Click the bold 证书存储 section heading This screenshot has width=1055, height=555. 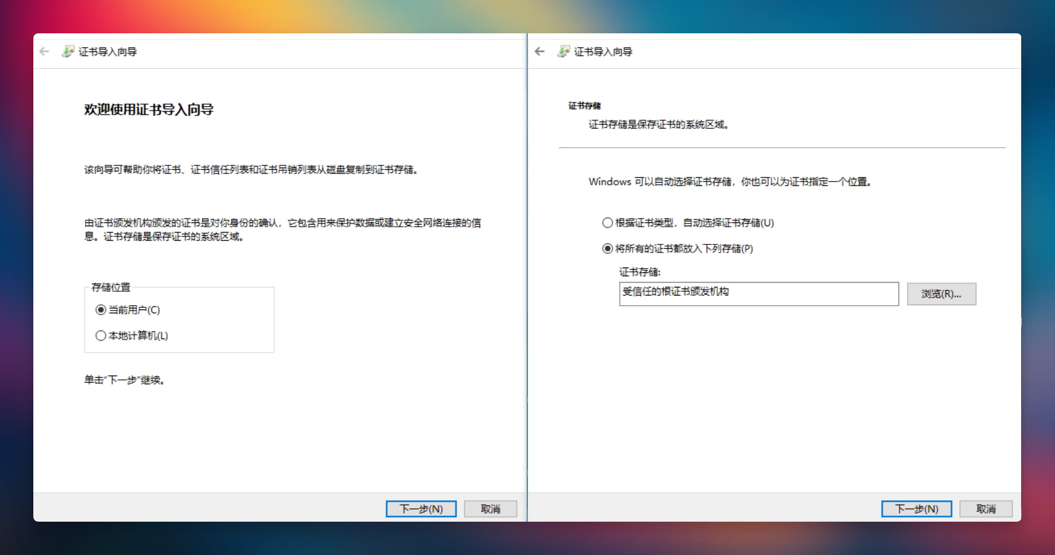(x=585, y=106)
